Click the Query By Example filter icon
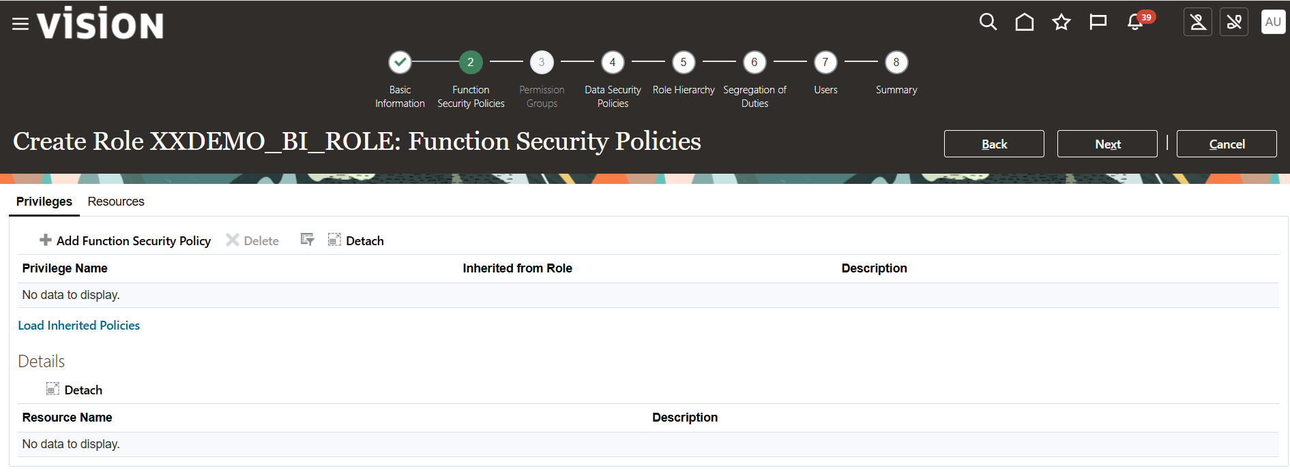 (307, 240)
